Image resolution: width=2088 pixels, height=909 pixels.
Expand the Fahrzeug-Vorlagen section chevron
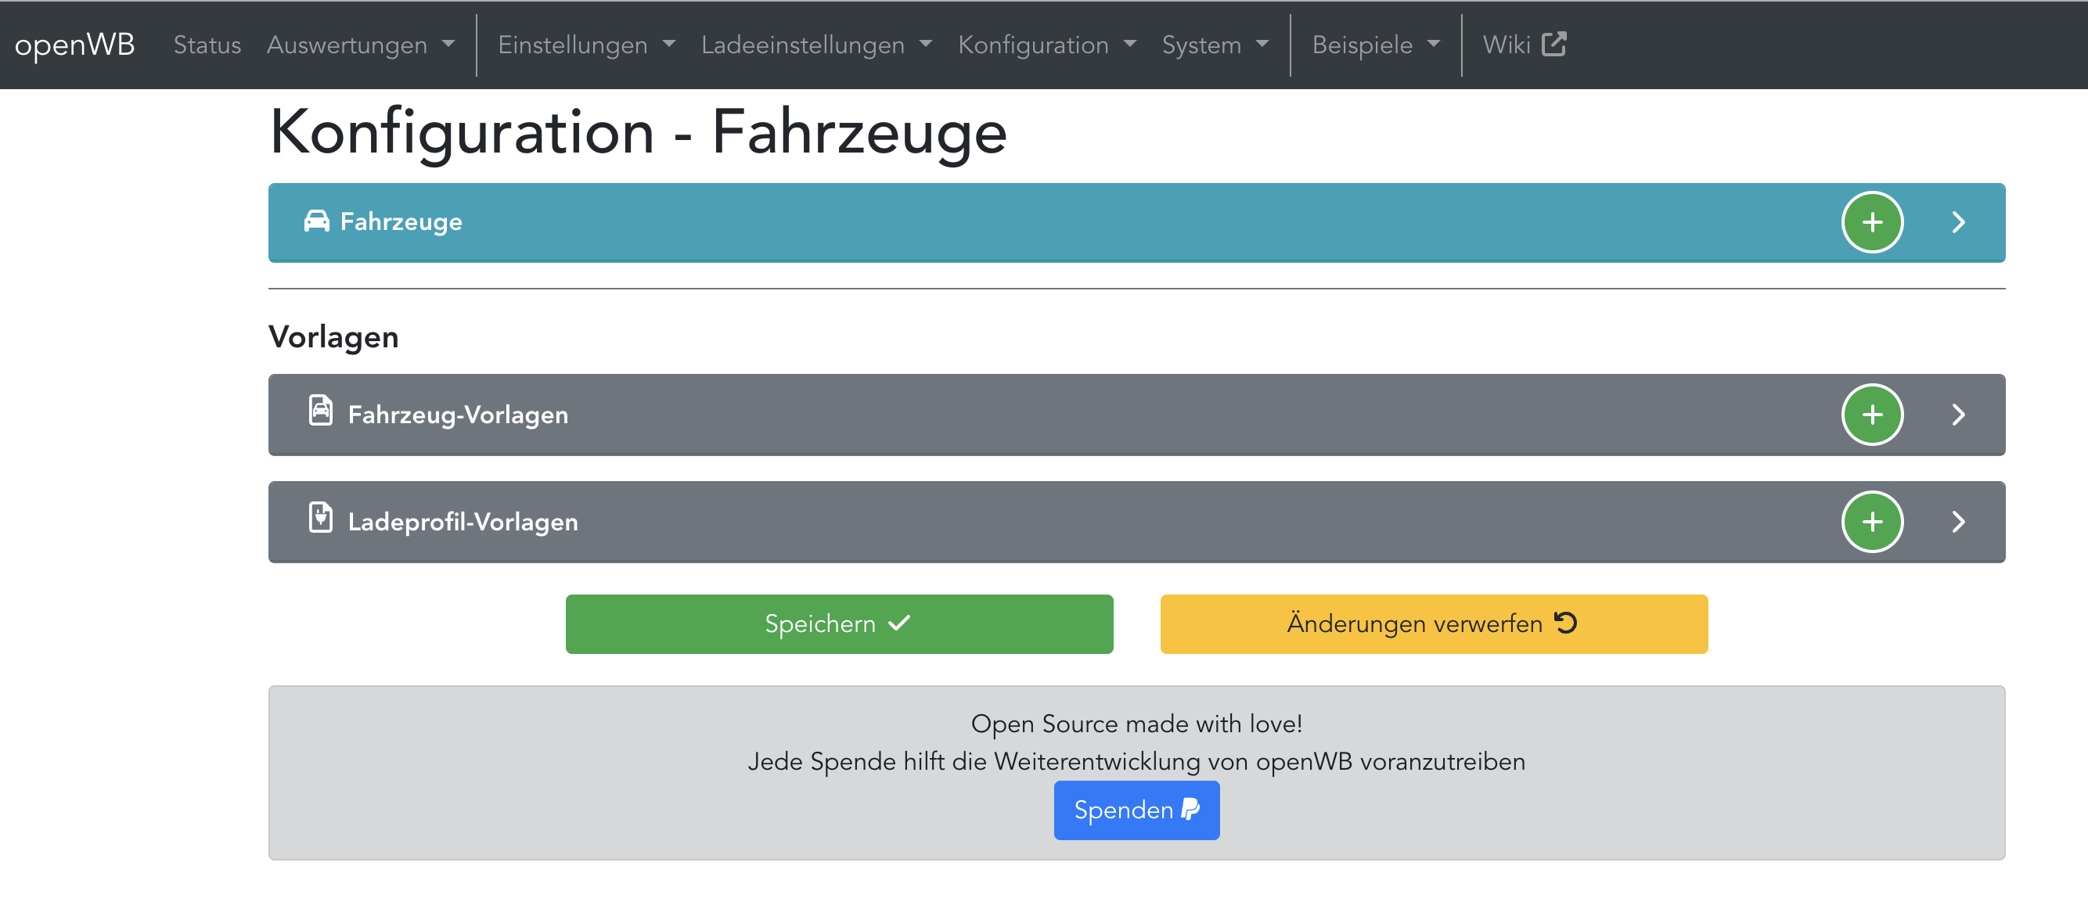click(x=1958, y=414)
